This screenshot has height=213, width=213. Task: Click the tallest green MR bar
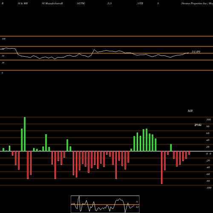tap(25, 134)
